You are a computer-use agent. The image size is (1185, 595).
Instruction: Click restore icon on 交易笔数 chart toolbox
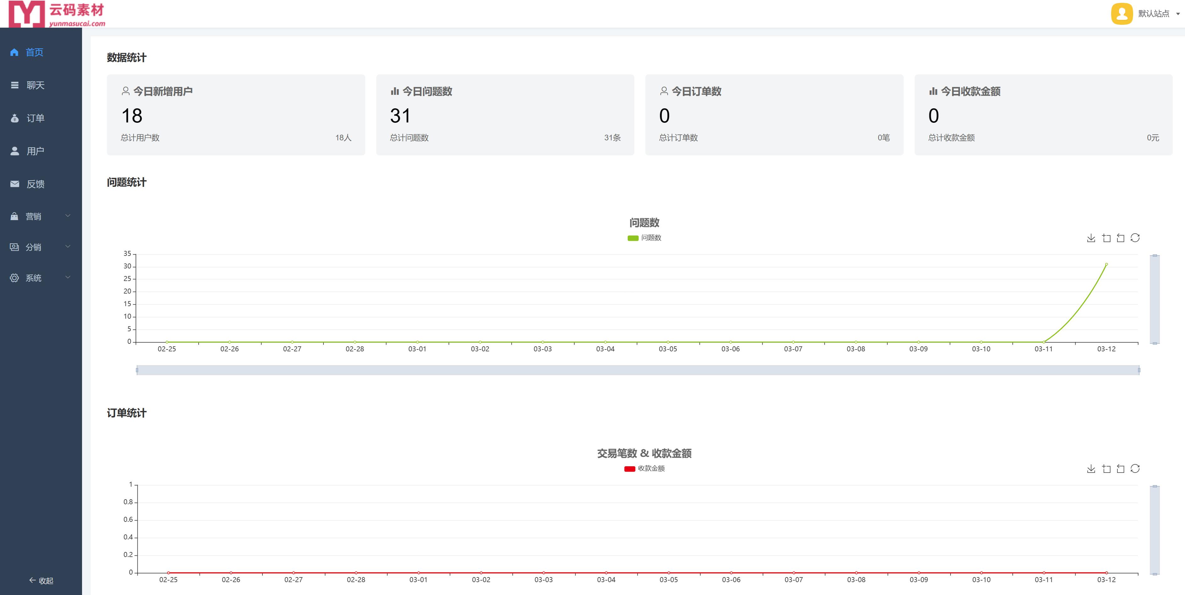(x=1135, y=469)
